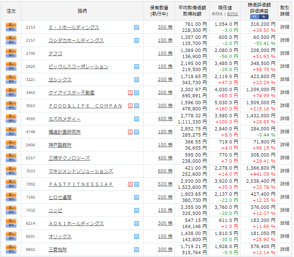
Task: Click the 5,030.0 円 current price
Action: pos(226,103)
